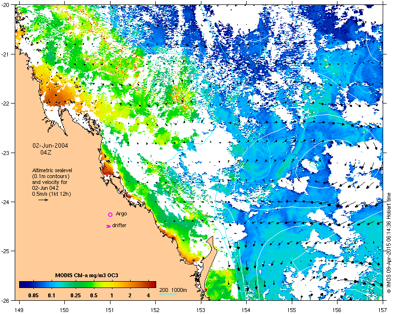
Task: Click the '200 1000m' bathymetry label
Action: point(173,290)
